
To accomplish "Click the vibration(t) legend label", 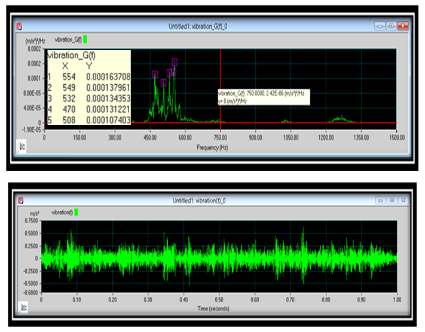I will click(62, 212).
